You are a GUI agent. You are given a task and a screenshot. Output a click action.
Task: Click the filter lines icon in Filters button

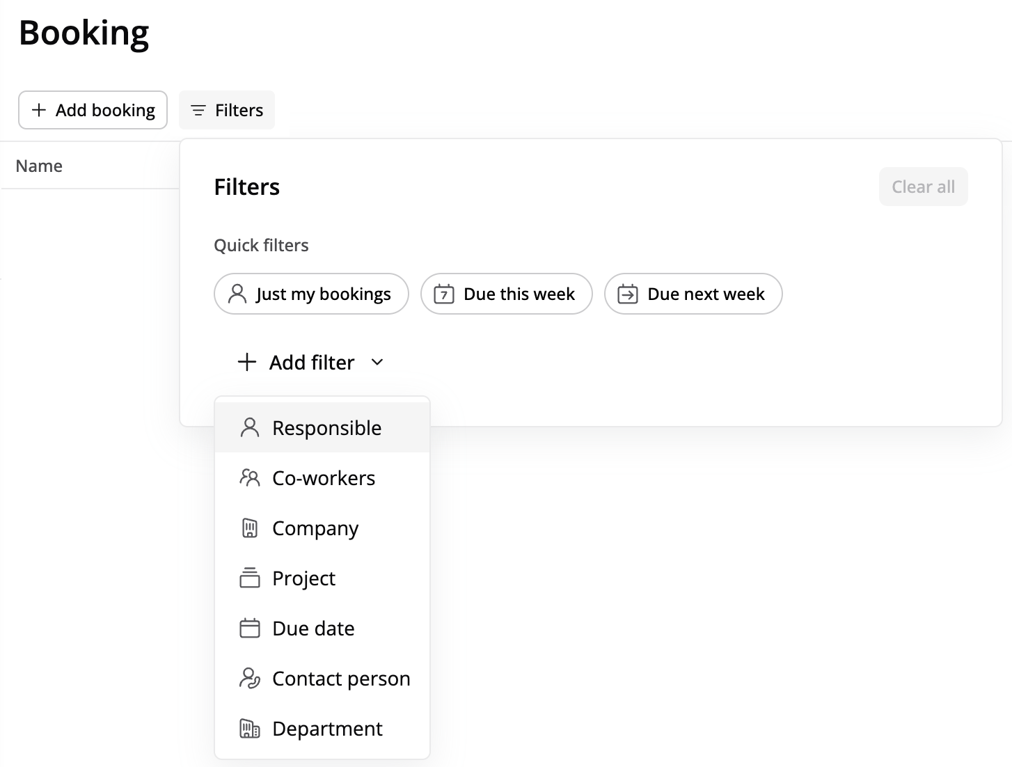[x=198, y=111]
